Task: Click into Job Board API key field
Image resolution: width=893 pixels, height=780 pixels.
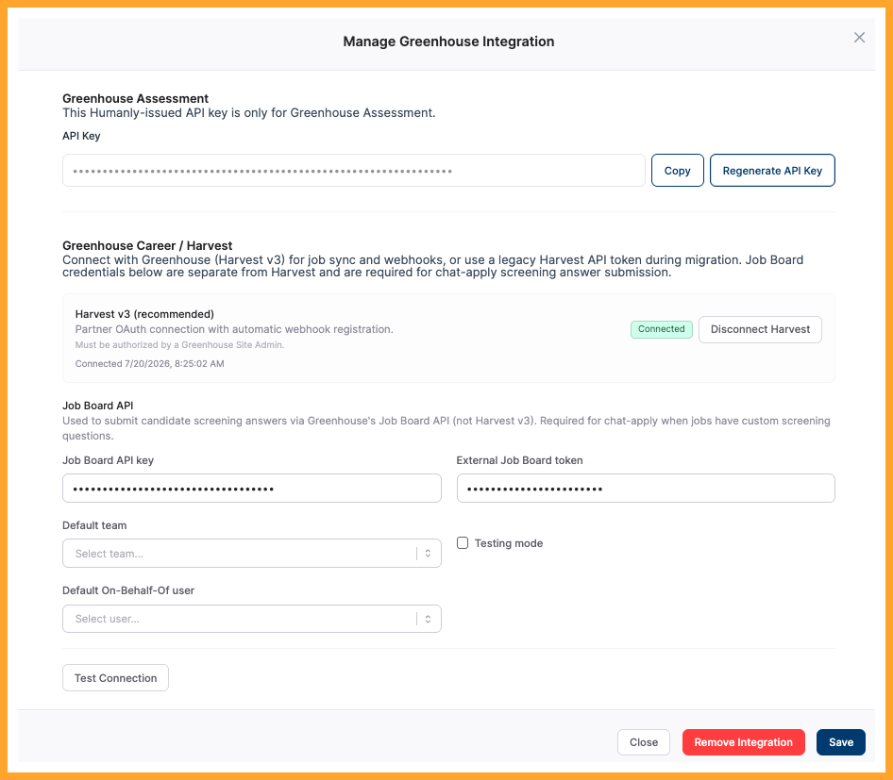Action: pos(252,489)
